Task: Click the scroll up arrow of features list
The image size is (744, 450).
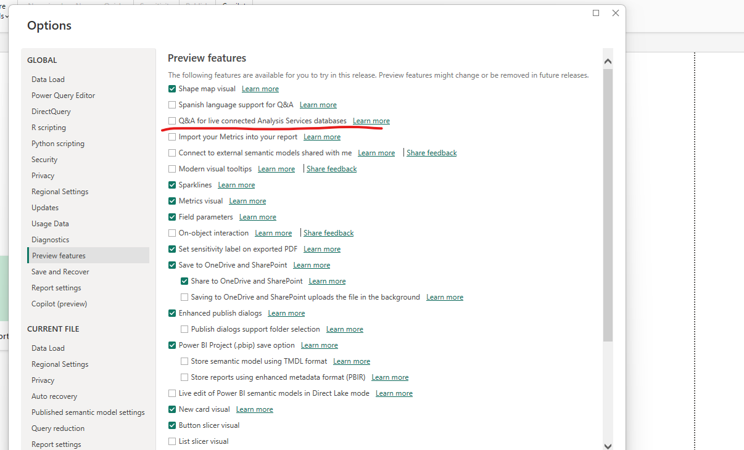Action: click(x=608, y=62)
